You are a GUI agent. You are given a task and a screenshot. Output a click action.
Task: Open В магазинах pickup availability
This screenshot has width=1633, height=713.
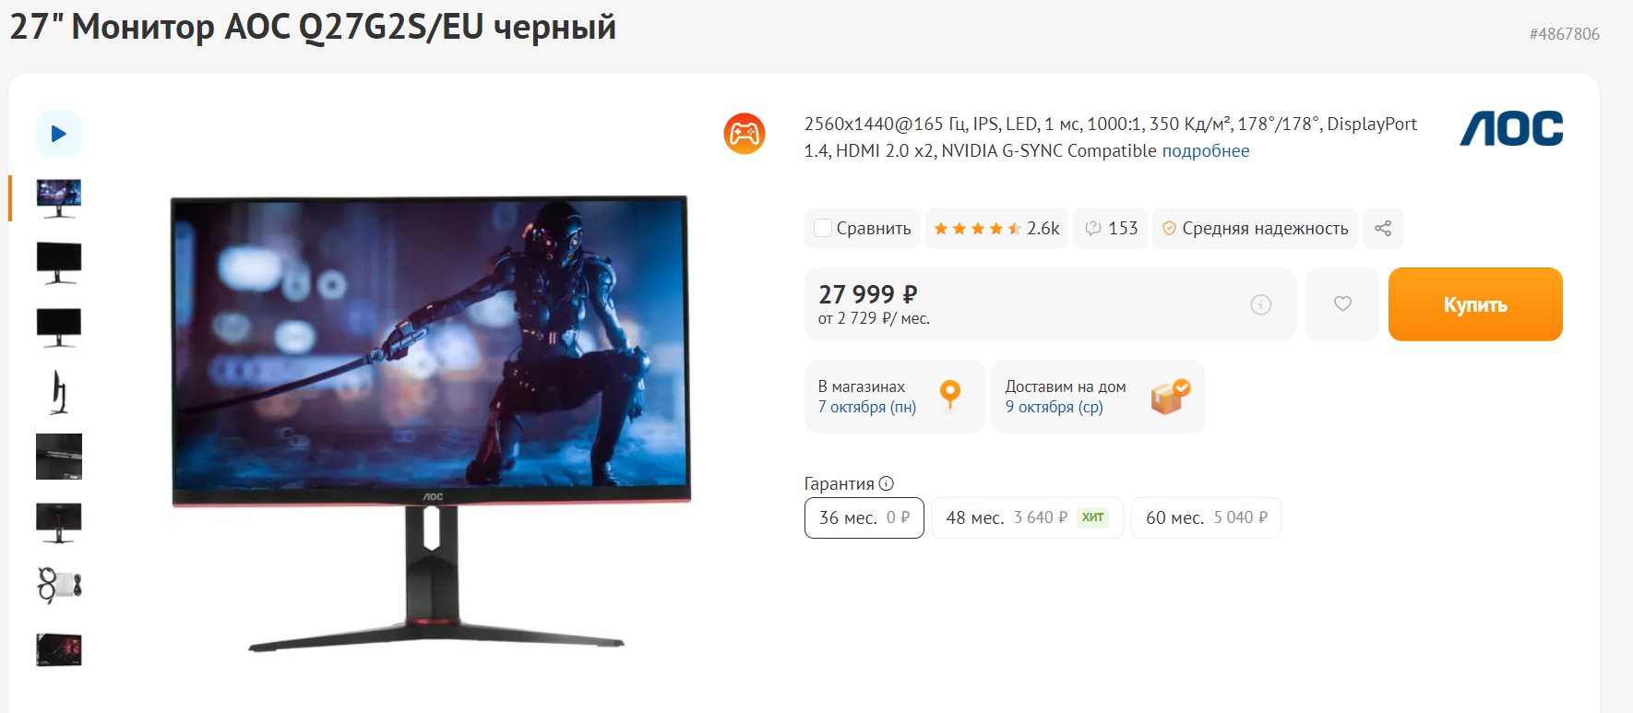click(895, 397)
